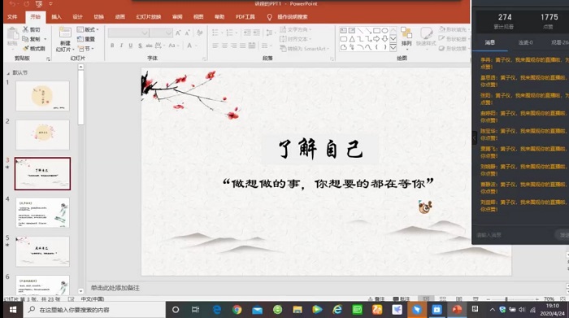Viewport: 569px width, 318px height.
Task: Open the Section dropdown
Action: [x=85, y=48]
